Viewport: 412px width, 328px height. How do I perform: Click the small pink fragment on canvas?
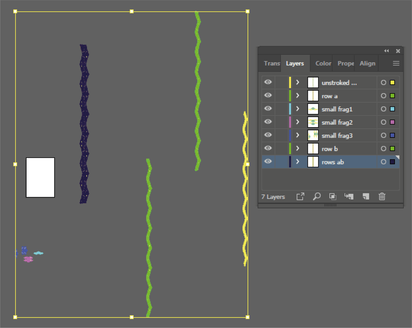(x=28, y=259)
